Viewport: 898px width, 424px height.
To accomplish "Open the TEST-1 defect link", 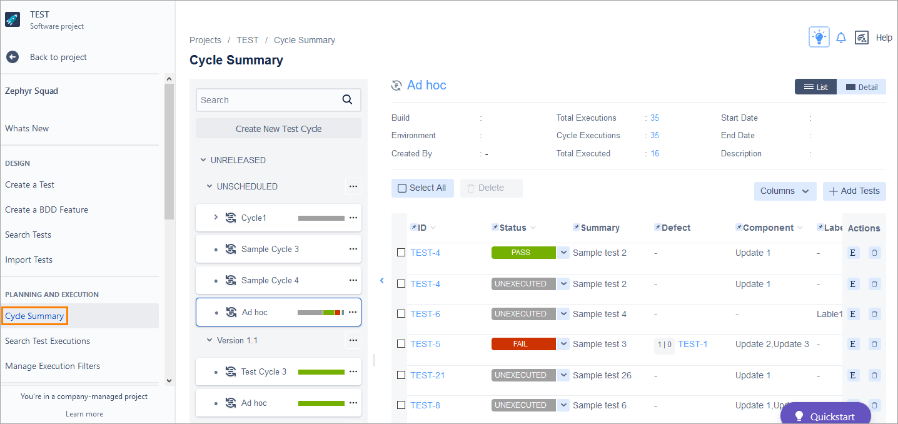I will [692, 344].
